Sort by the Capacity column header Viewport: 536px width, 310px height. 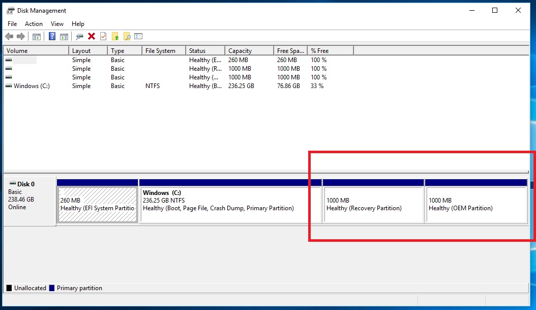pyautogui.click(x=250, y=50)
